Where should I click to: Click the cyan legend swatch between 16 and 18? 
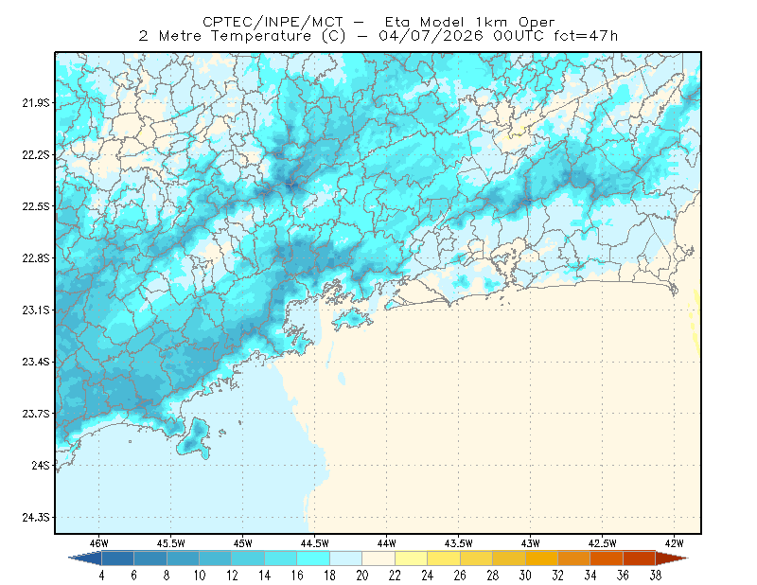pos(313,558)
